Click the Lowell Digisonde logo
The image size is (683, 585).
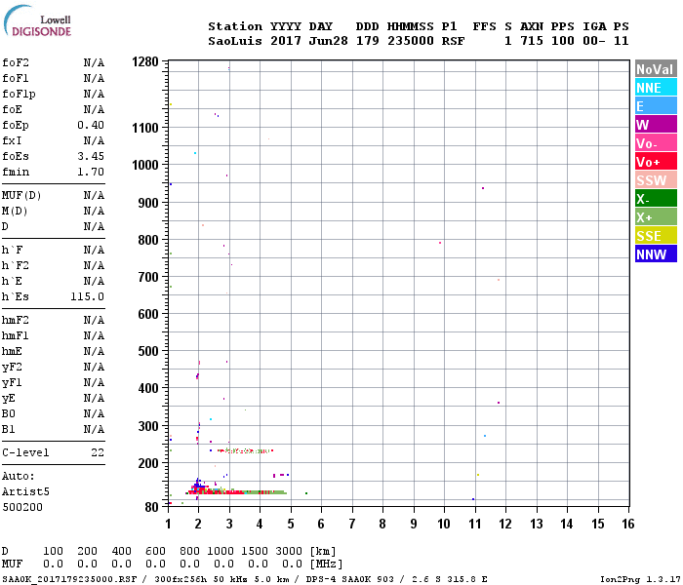tap(37, 21)
